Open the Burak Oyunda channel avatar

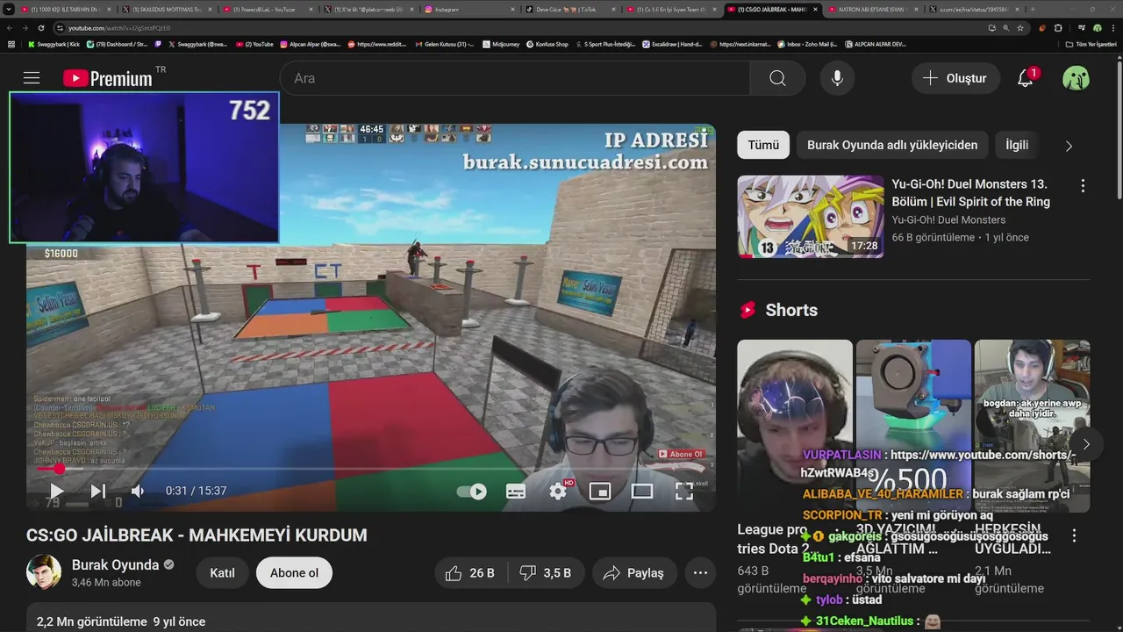pos(44,572)
